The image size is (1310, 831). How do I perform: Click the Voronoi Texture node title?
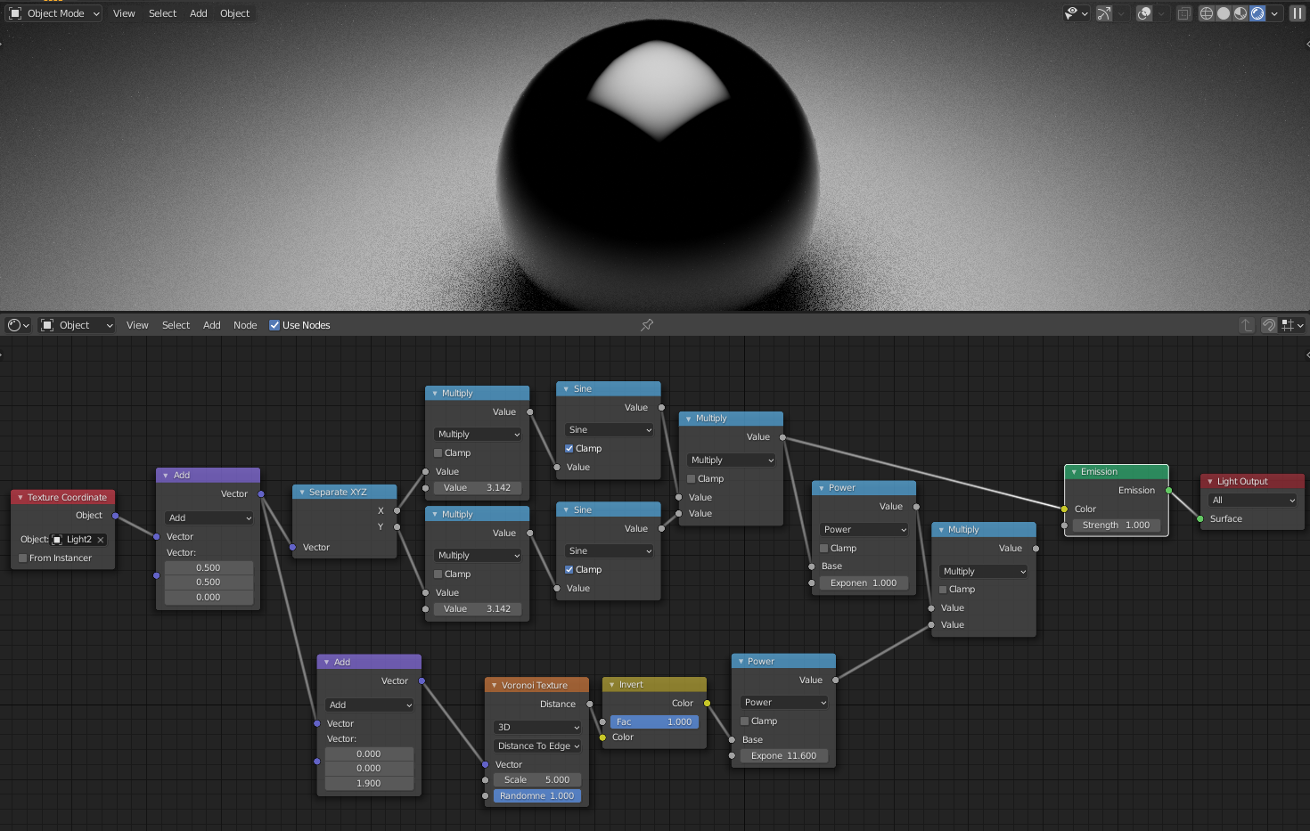(x=534, y=685)
